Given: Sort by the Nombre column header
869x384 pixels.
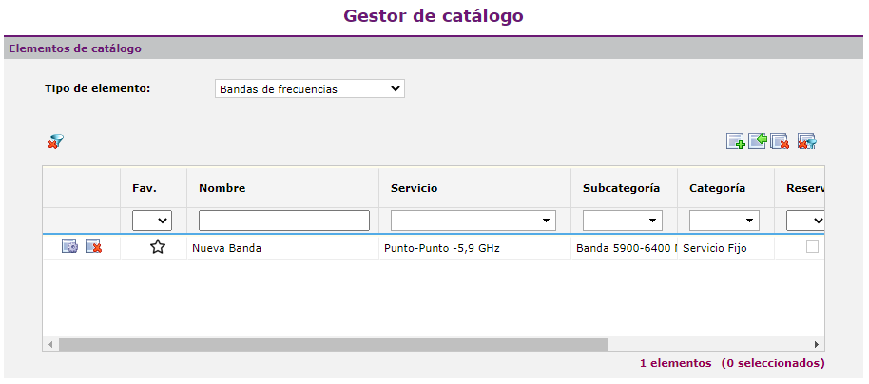Looking at the screenshot, I should point(222,188).
